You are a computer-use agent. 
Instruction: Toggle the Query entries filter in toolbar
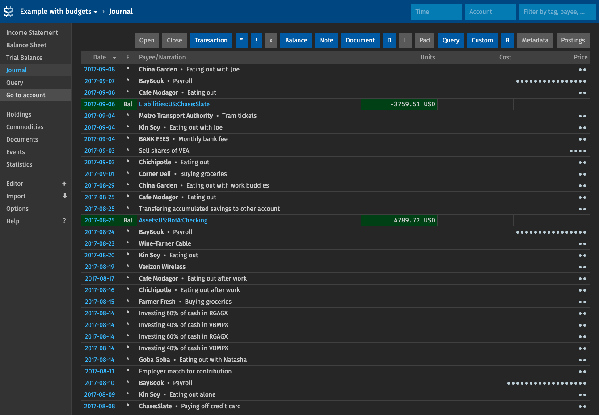click(x=451, y=40)
